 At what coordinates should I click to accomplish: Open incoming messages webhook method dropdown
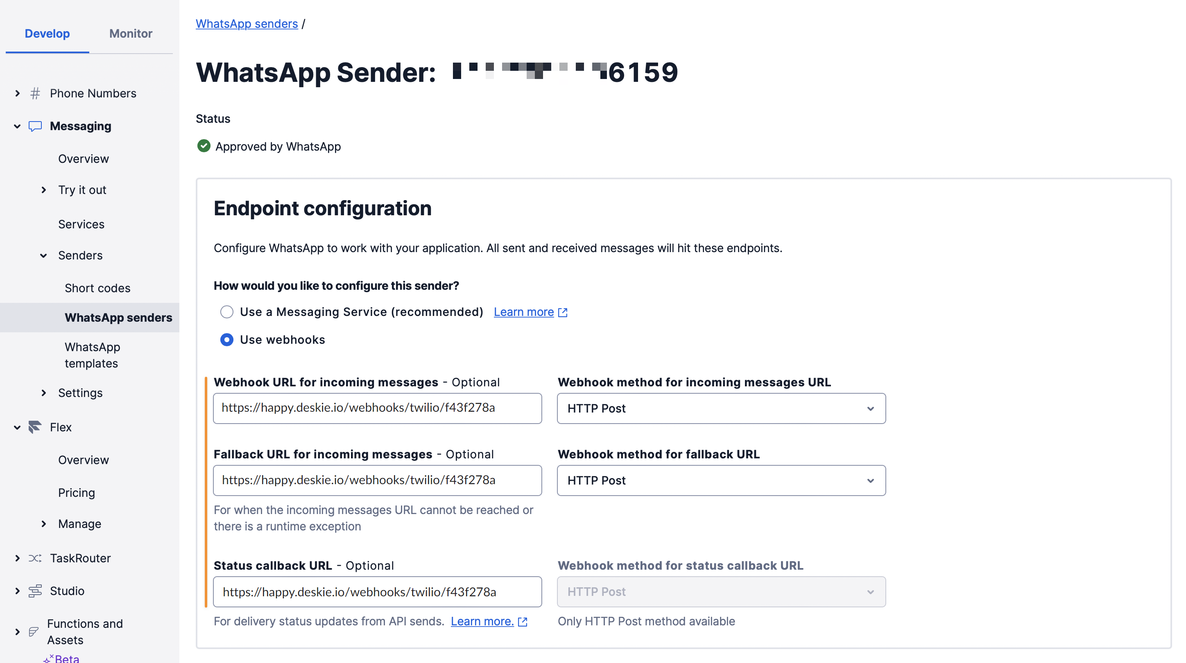pyautogui.click(x=721, y=408)
